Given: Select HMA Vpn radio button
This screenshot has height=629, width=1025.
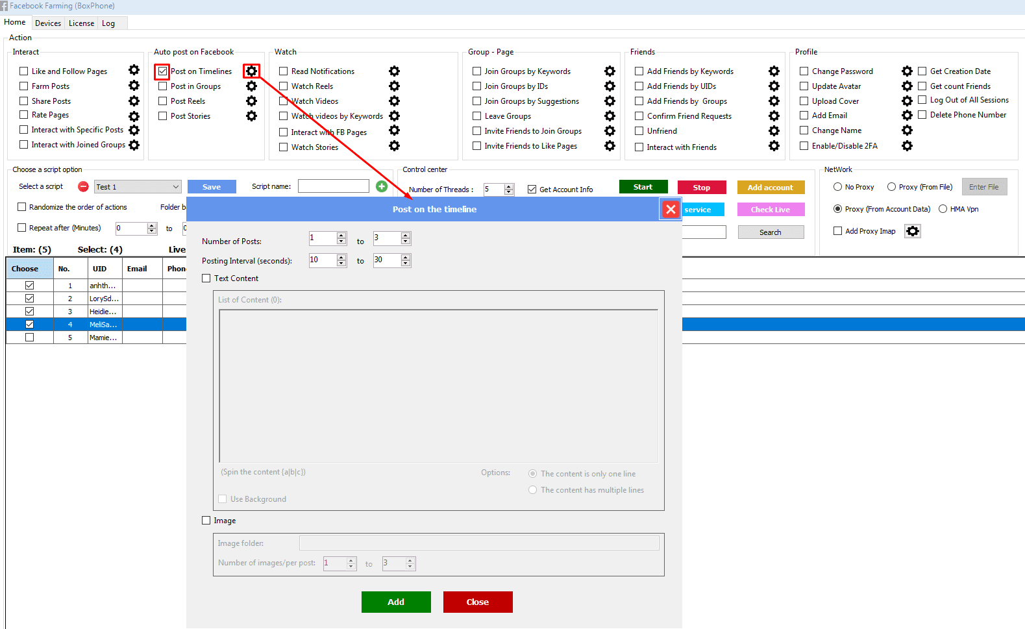Looking at the screenshot, I should click(x=943, y=208).
